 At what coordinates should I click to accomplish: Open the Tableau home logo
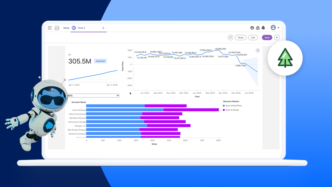click(57, 28)
